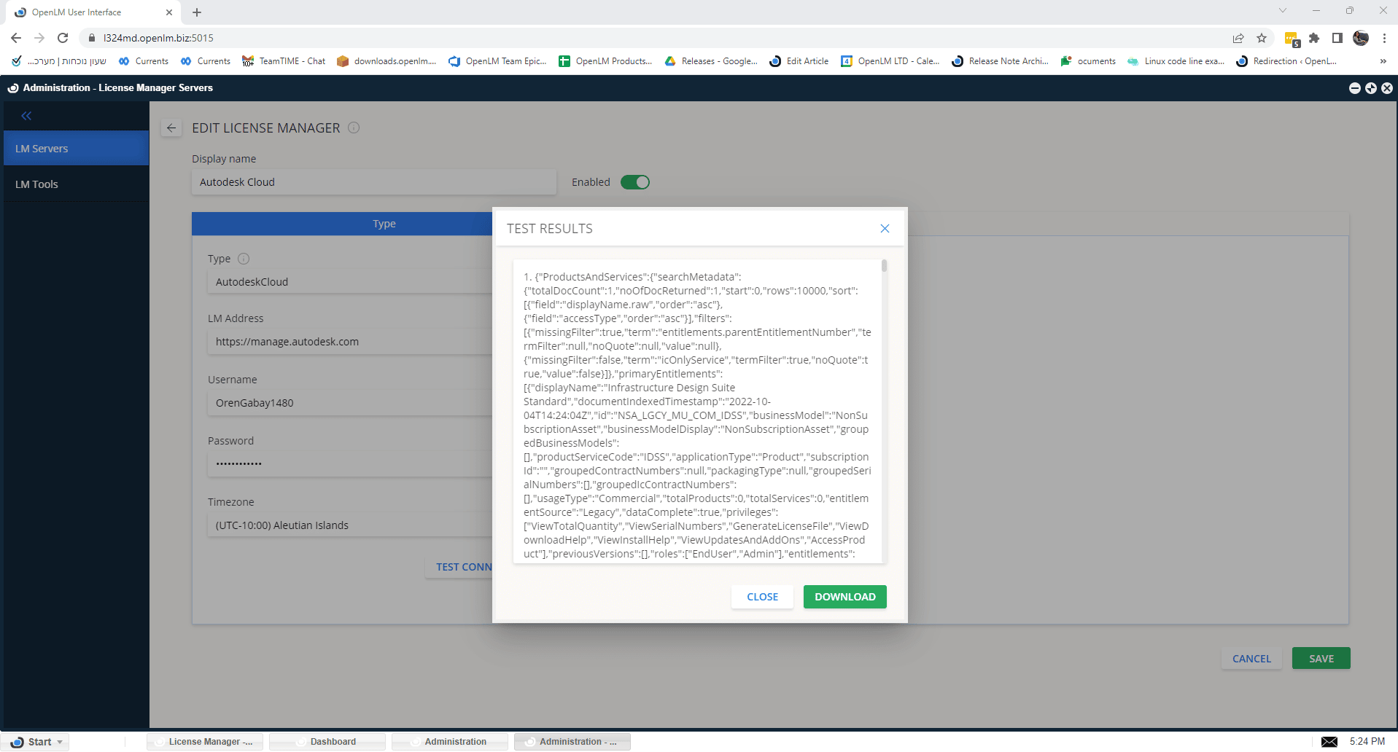This screenshot has width=1398, height=752.
Task: Click the info icon beside the Type label
Action: tap(244, 259)
